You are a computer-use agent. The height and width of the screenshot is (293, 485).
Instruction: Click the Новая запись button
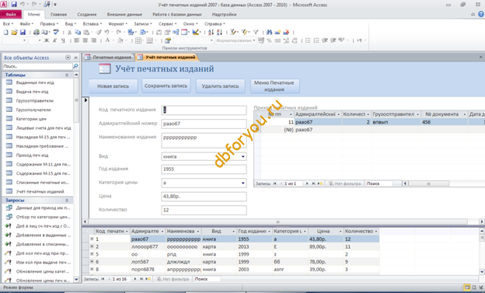point(113,86)
